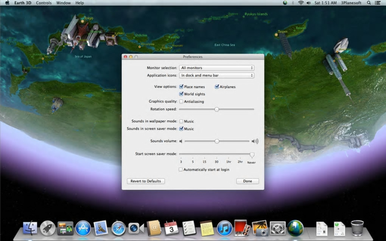Open the Controls menu
This screenshot has width=386, height=241.
coord(44,3)
